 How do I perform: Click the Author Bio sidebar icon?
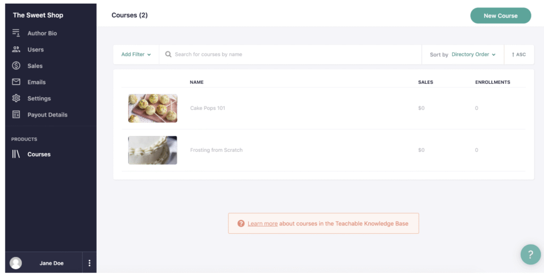16,33
